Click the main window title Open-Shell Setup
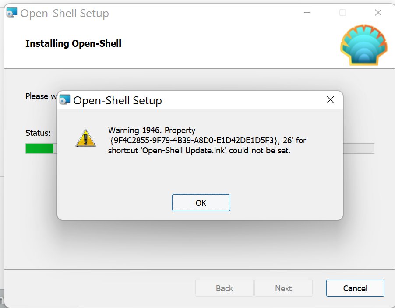The height and width of the screenshot is (308, 395). coord(65,13)
